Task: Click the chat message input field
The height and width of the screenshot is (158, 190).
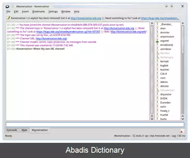Action: pos(95,125)
